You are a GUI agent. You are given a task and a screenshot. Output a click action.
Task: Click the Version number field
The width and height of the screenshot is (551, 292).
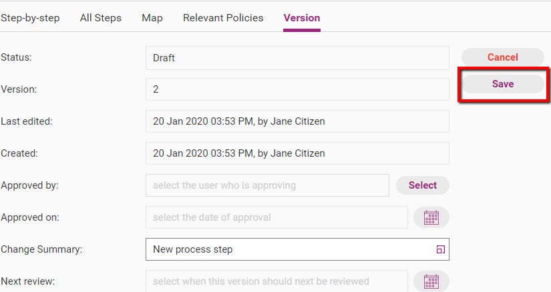pyautogui.click(x=297, y=89)
